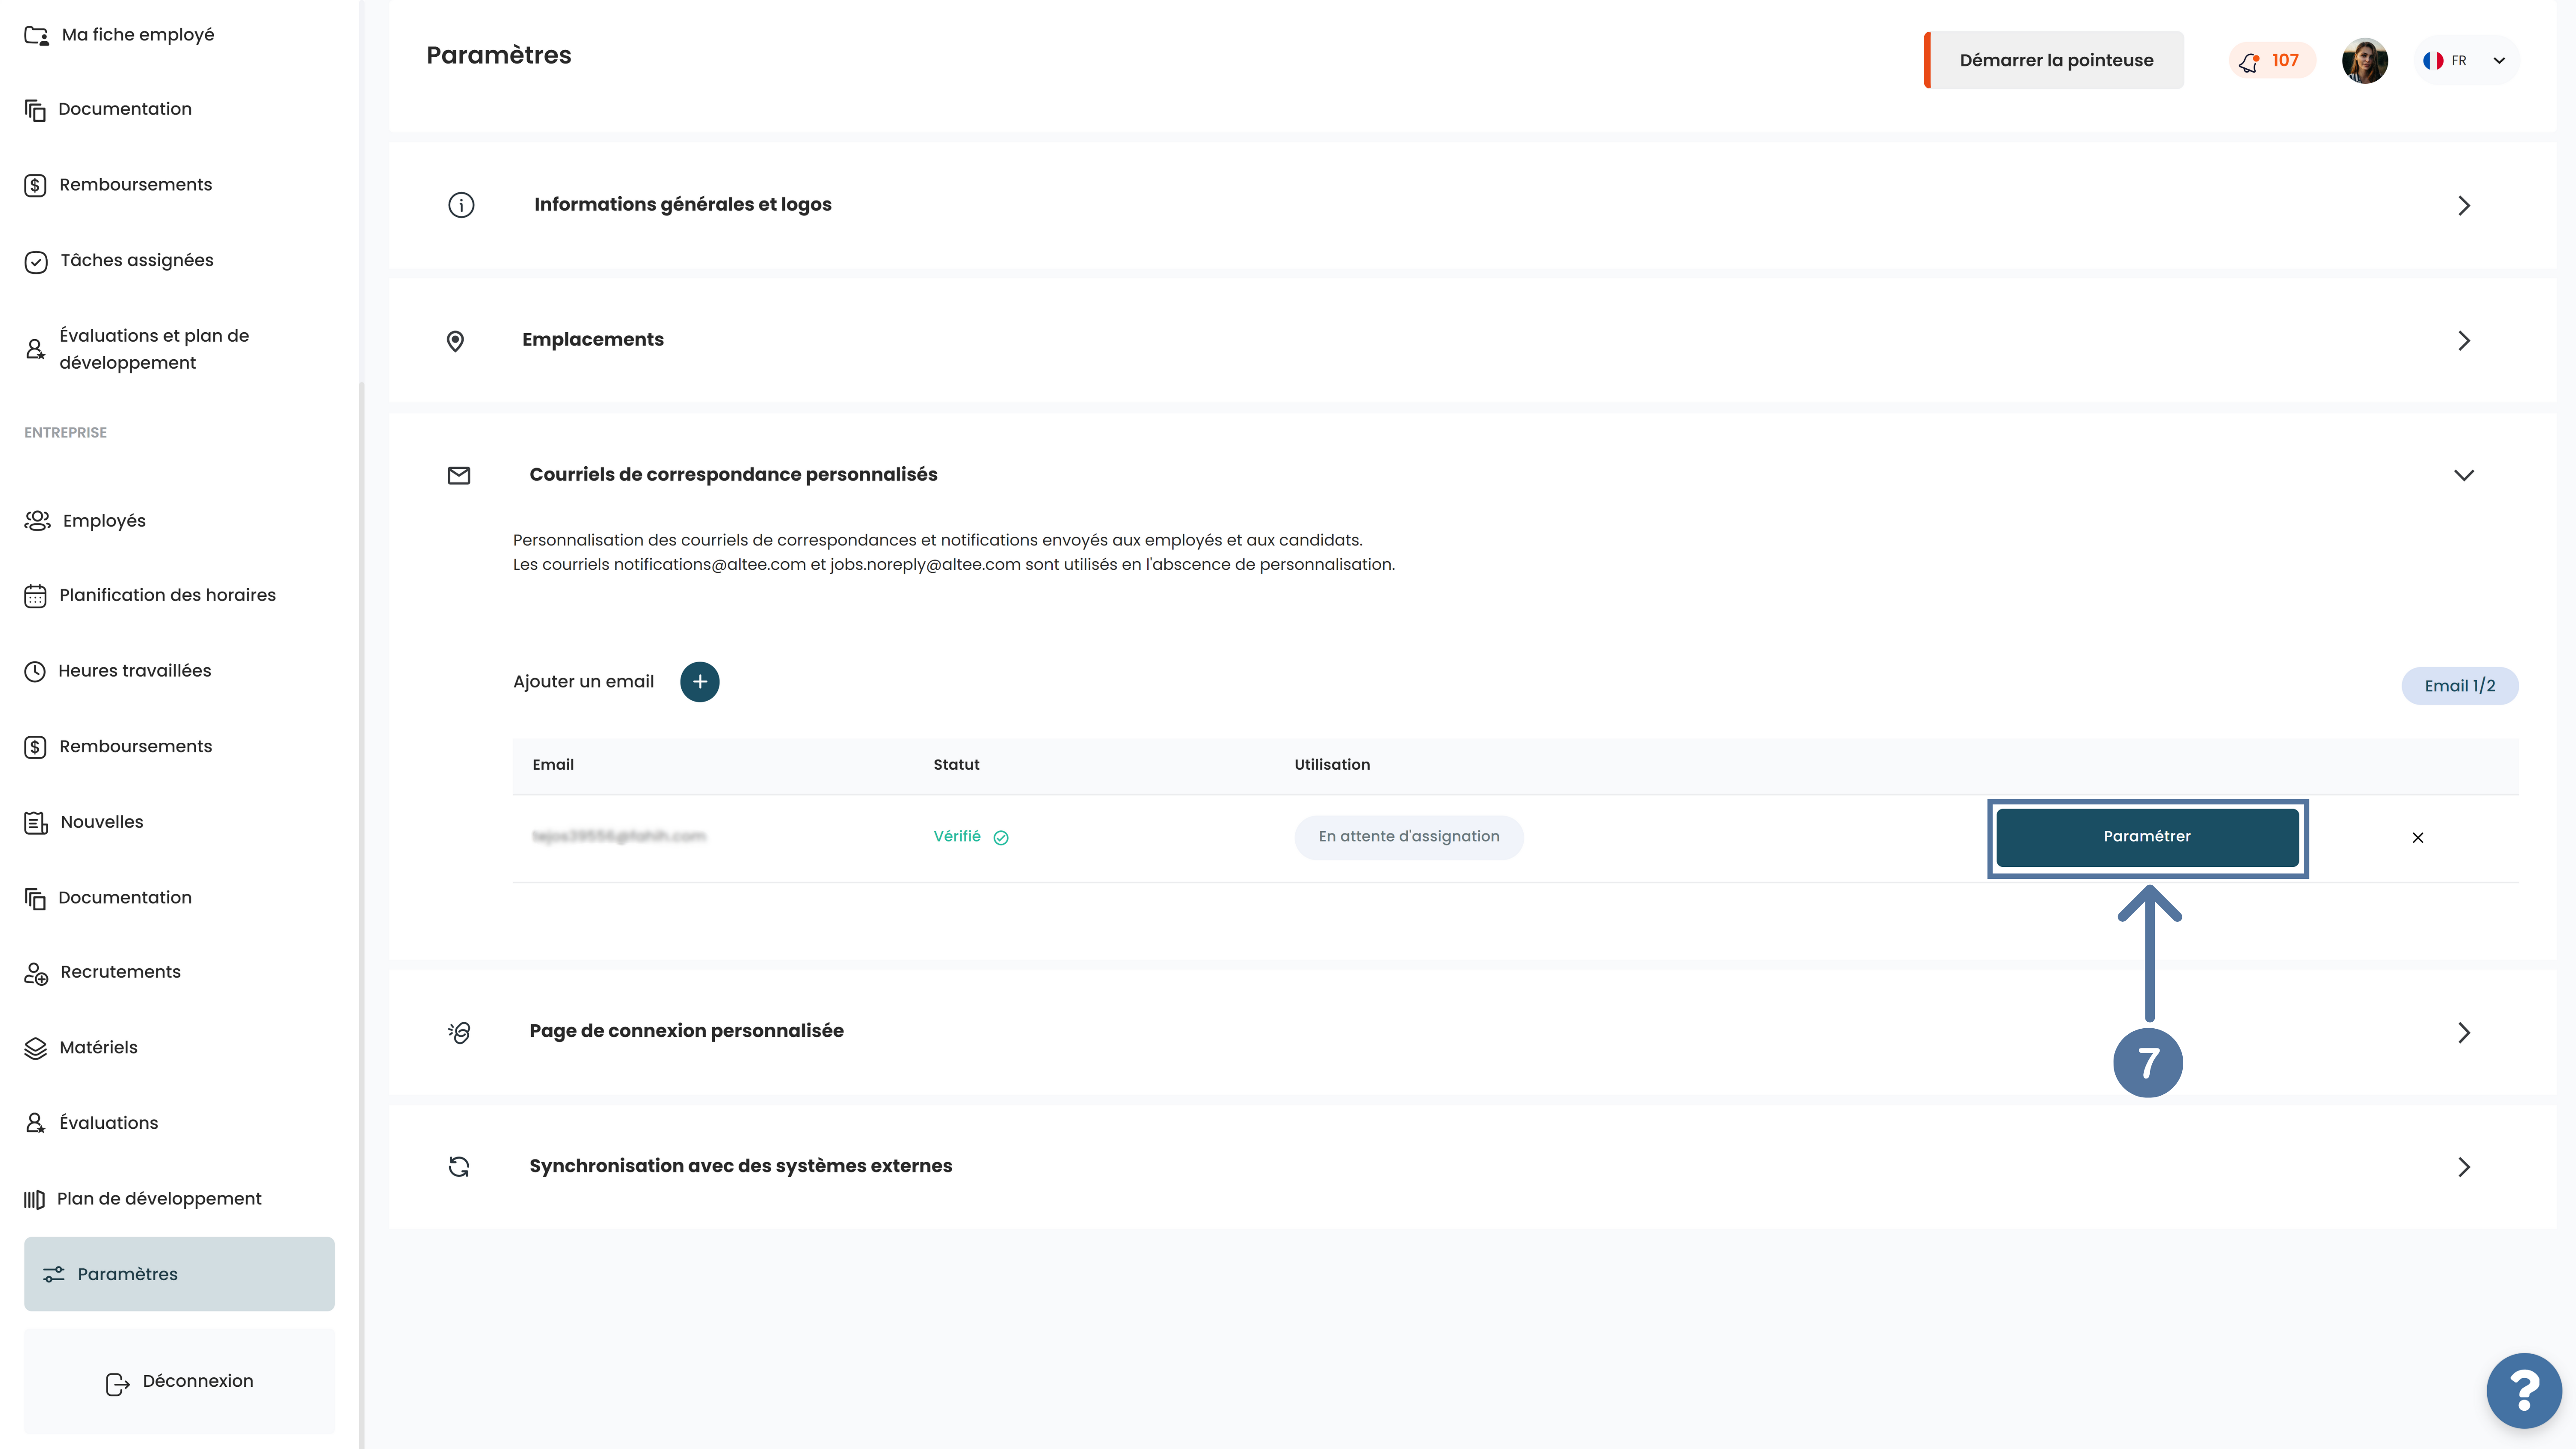Image resolution: width=2576 pixels, height=1449 pixels.
Task: Click the blurred email address cell
Action: pos(619,837)
